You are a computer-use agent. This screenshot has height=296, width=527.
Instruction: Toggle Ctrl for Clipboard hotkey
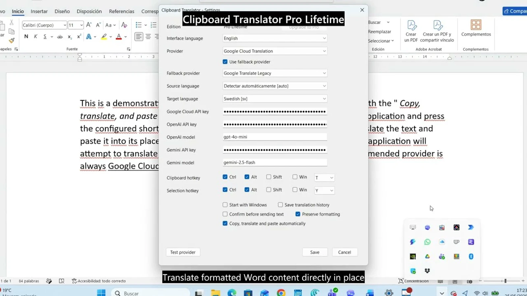(225, 177)
